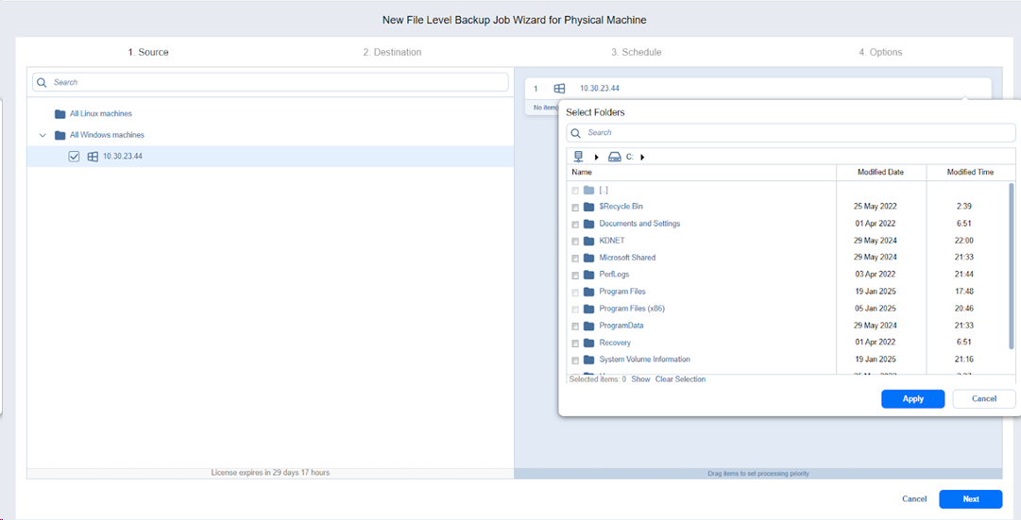Click the All Linux machines folder icon

pyautogui.click(x=60, y=114)
